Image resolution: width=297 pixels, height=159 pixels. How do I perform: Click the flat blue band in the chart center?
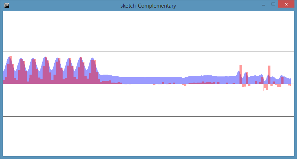[153, 80]
